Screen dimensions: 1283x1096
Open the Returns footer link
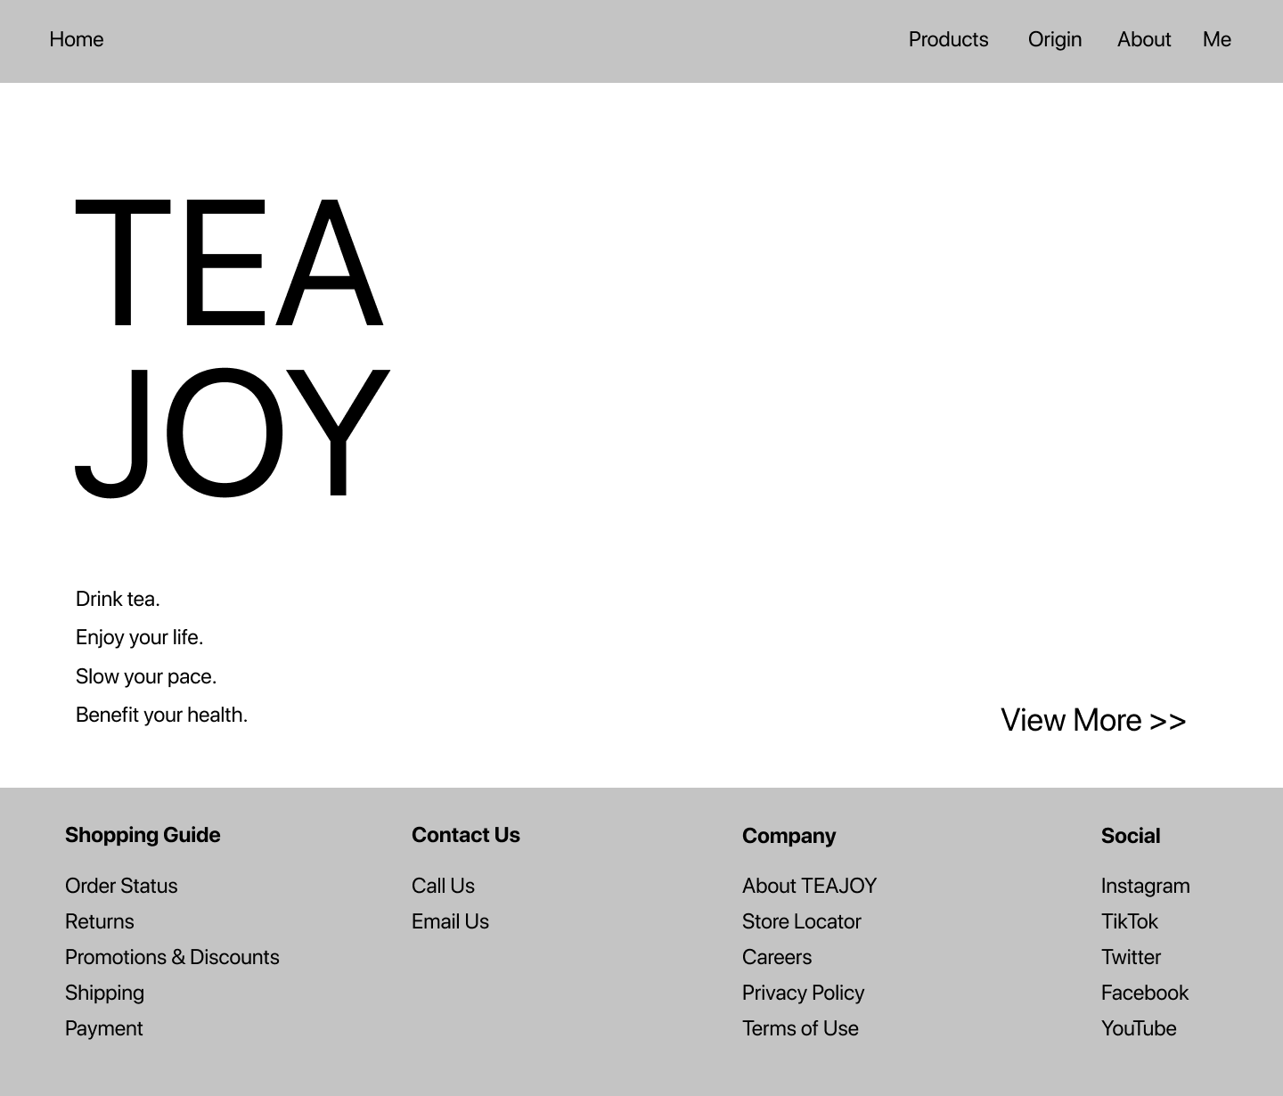[100, 921]
